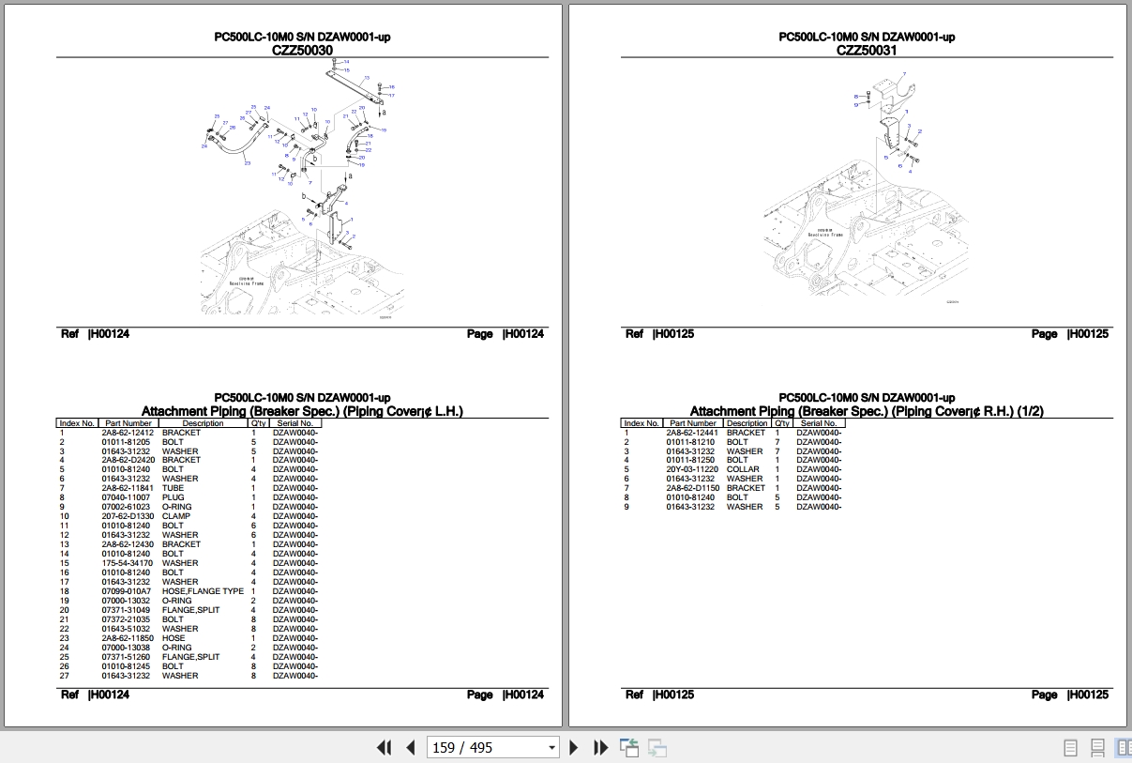Screen dimensions: 1132x763
Task: Go to the previous page
Action: [411, 748]
